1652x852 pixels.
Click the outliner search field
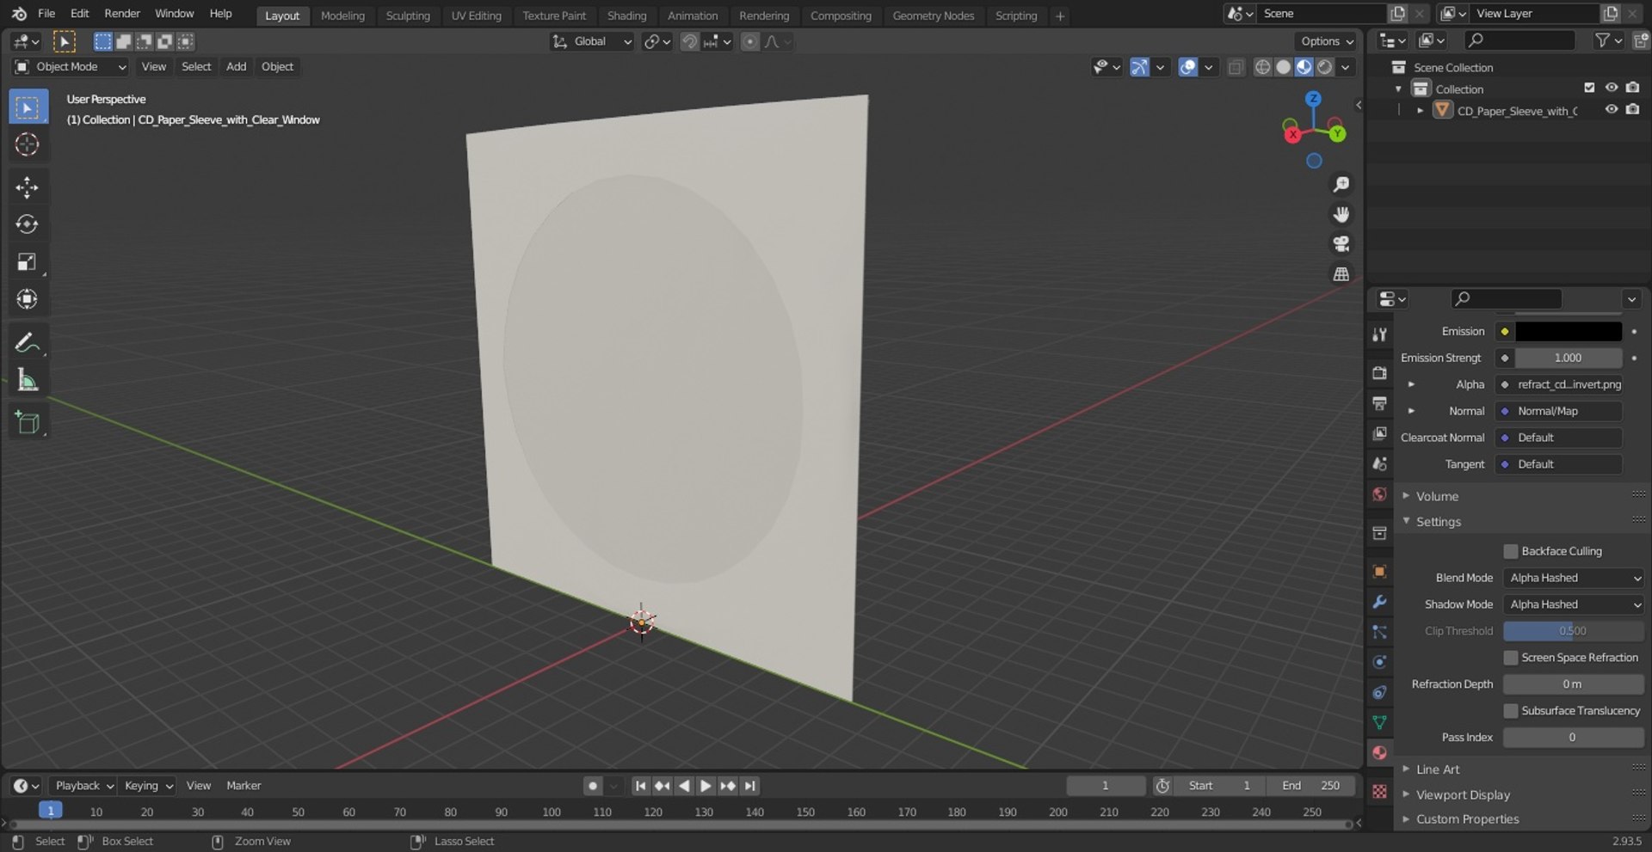coord(1520,40)
